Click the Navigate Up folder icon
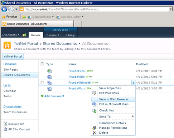This screenshot has width=174, height=138. [x=24, y=35]
